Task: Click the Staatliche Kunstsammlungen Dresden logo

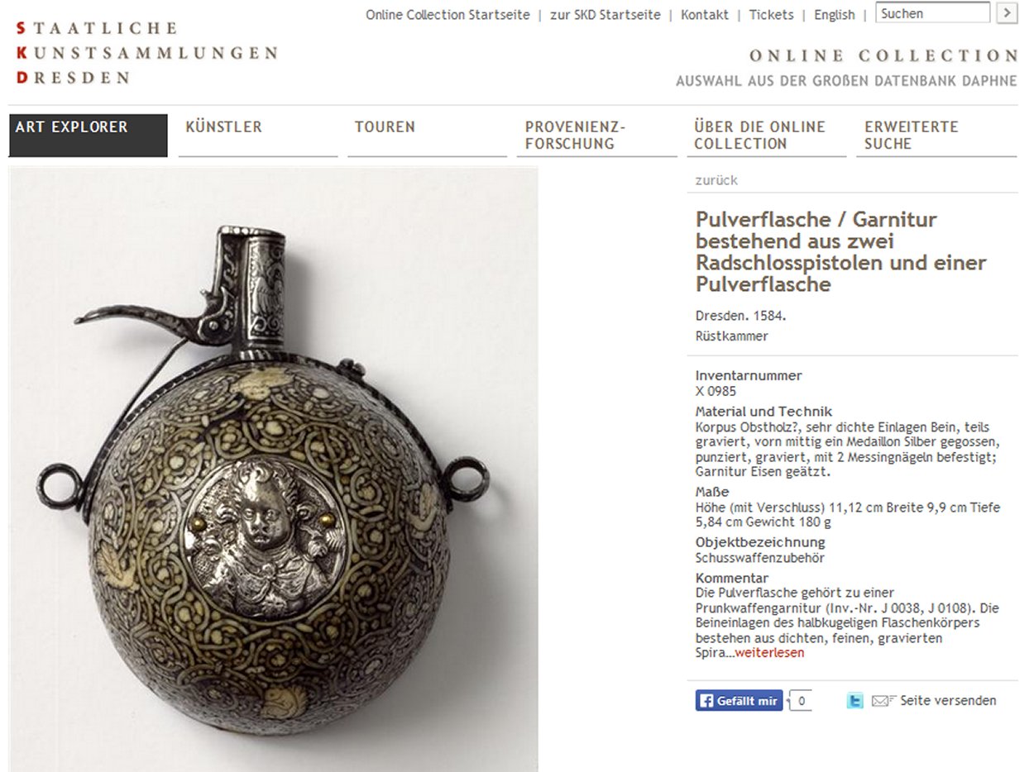Action: pos(146,53)
